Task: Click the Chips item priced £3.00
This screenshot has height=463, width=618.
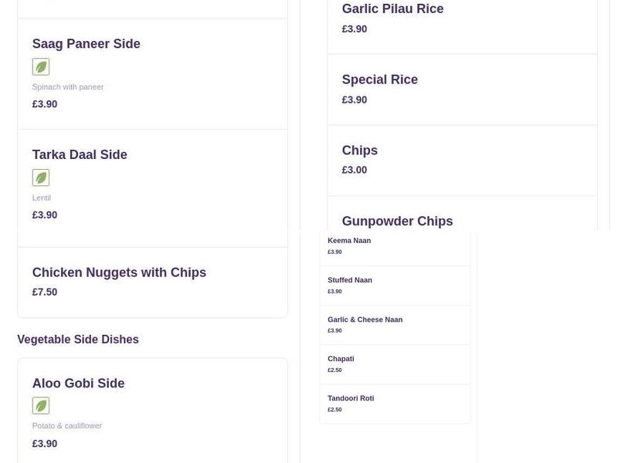Action: click(359, 150)
